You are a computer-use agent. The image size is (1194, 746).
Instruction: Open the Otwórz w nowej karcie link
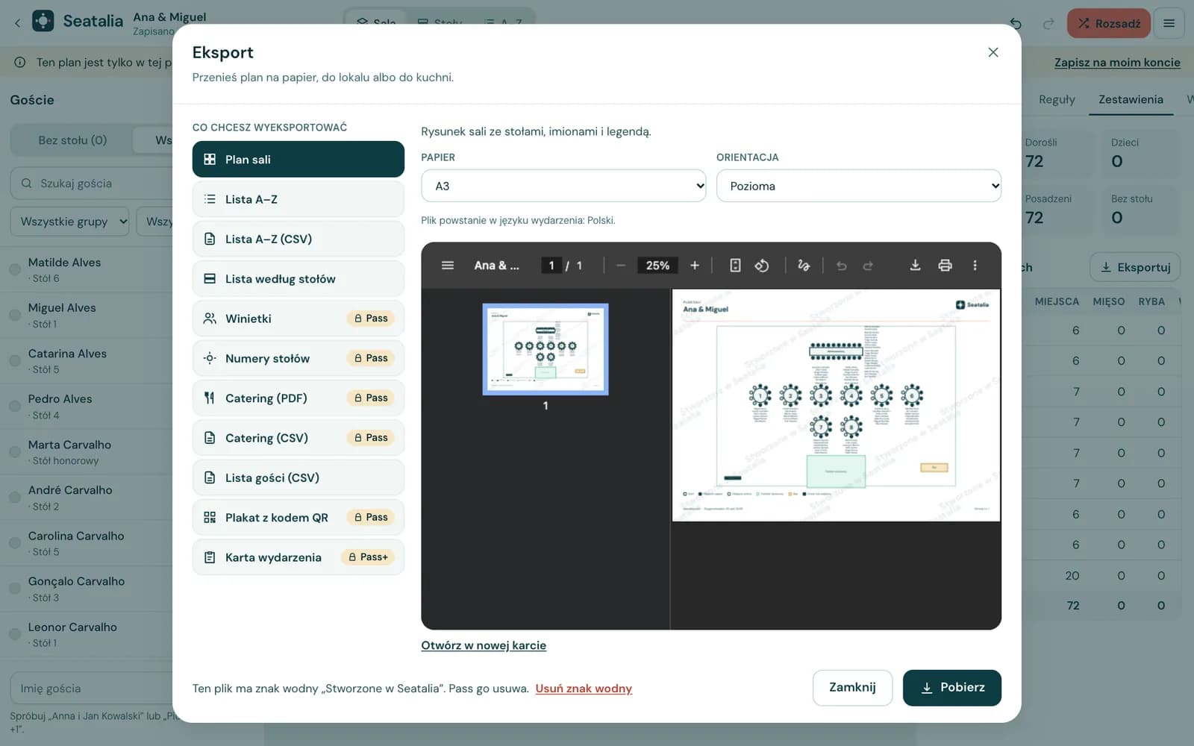click(484, 645)
